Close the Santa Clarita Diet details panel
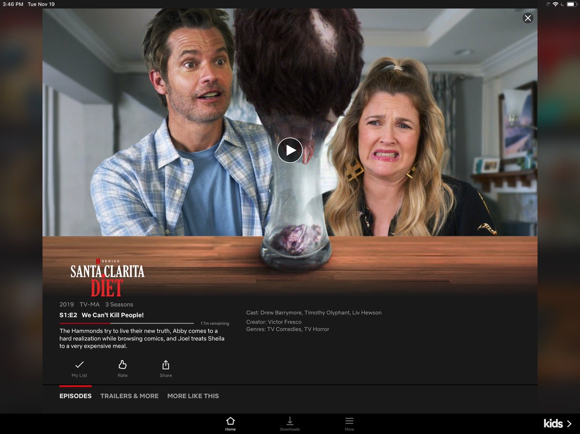The image size is (580, 434). pos(528,18)
